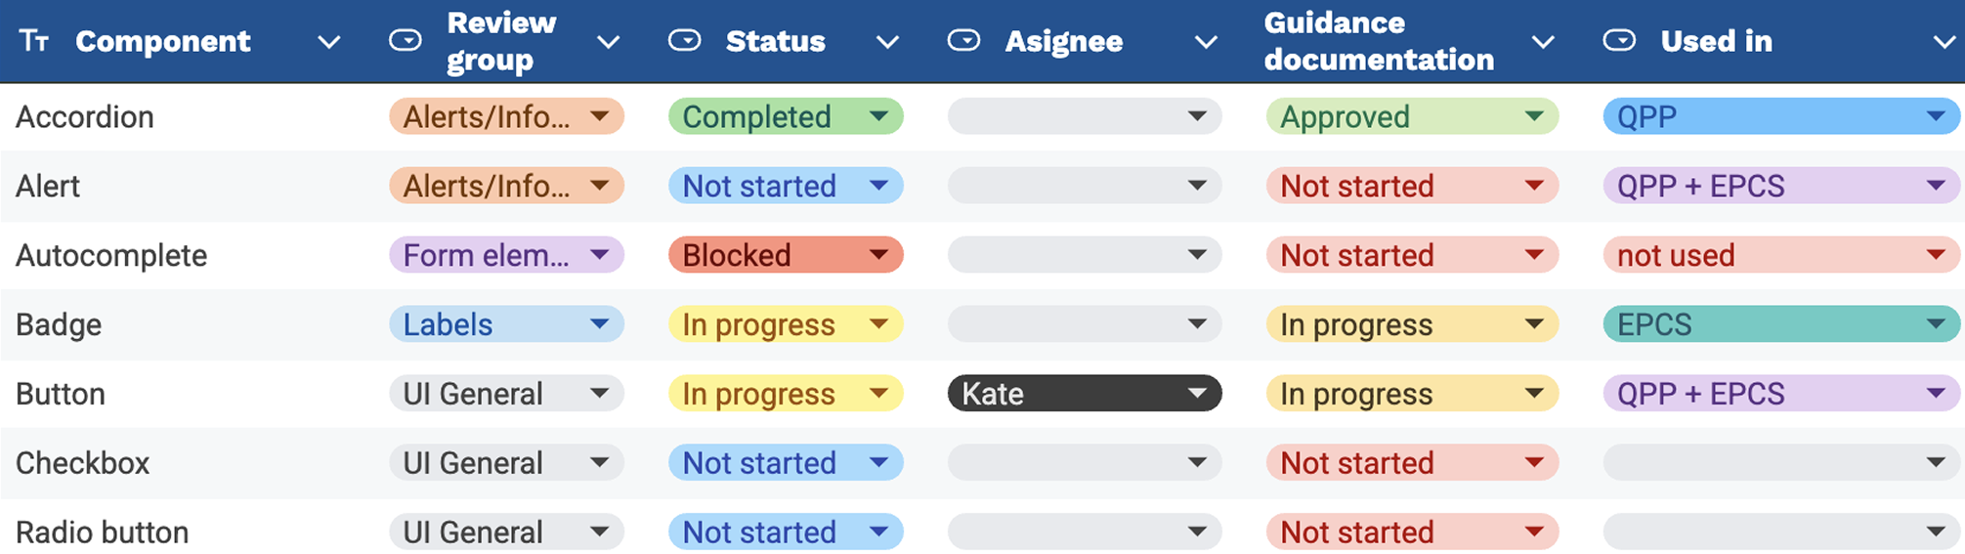Open the 'not used' chip for Autocomplete
Image resolution: width=1965 pixels, height=554 pixels.
[1780, 256]
